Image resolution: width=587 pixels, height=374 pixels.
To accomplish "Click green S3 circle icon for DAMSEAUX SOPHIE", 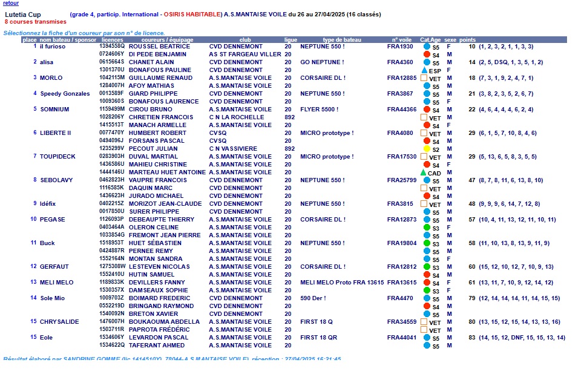I will [427, 290].
